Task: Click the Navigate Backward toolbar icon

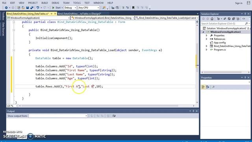Action: pos(6,7)
